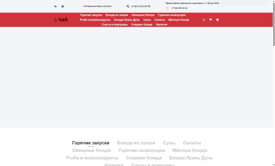Image resolution: width=275 pixels, height=166 pixels.
Task: Switch to gray Блюда из лапши tab
Action: (136, 143)
